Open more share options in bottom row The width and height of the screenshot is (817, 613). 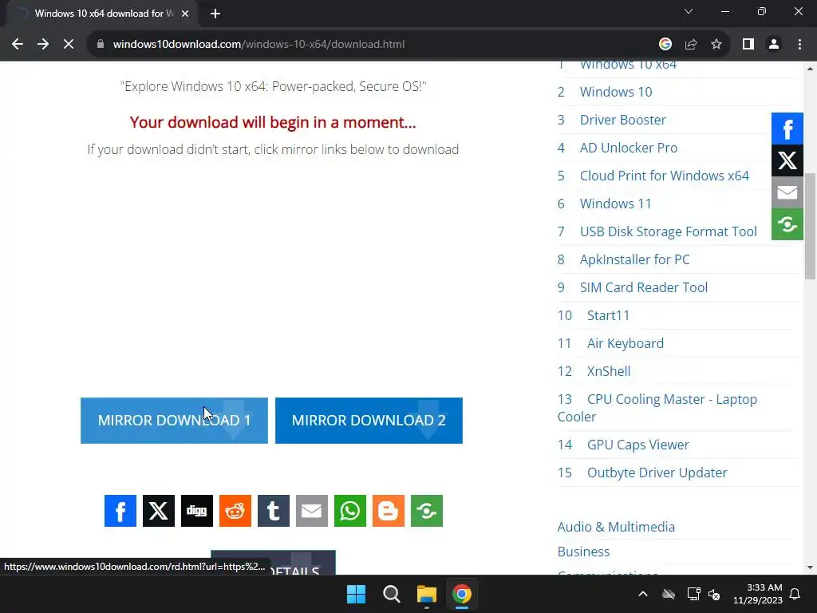tap(427, 511)
